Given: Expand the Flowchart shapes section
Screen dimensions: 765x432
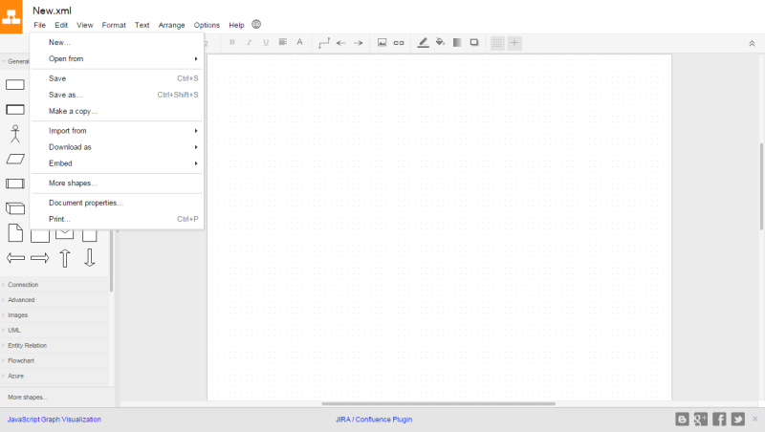Looking at the screenshot, I should pos(21,361).
